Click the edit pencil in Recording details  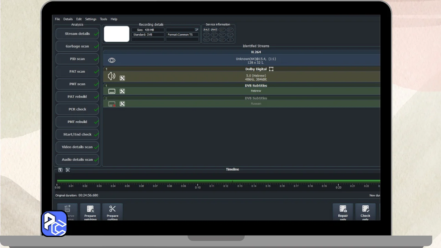point(197,30)
